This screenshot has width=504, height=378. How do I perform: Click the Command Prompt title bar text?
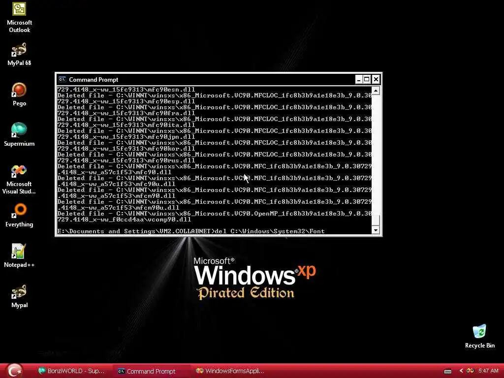[x=94, y=80]
